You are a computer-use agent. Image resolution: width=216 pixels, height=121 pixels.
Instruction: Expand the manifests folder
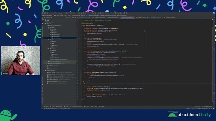tap(46, 22)
